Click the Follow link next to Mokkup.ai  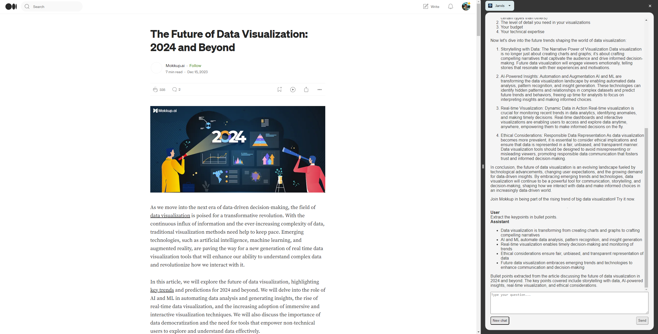click(x=195, y=65)
